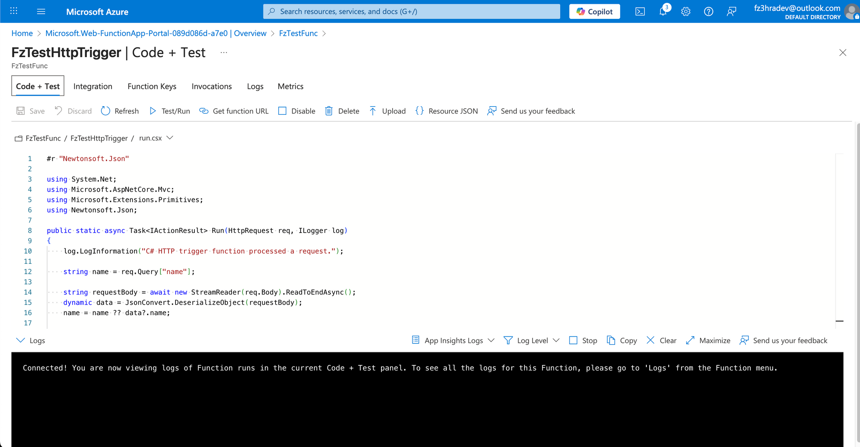Click the code editor minimap scrollbar

pos(839,241)
